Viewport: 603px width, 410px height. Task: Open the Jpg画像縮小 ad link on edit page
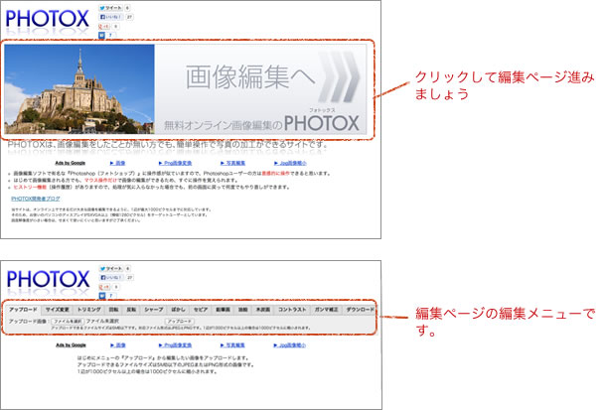[289, 345]
